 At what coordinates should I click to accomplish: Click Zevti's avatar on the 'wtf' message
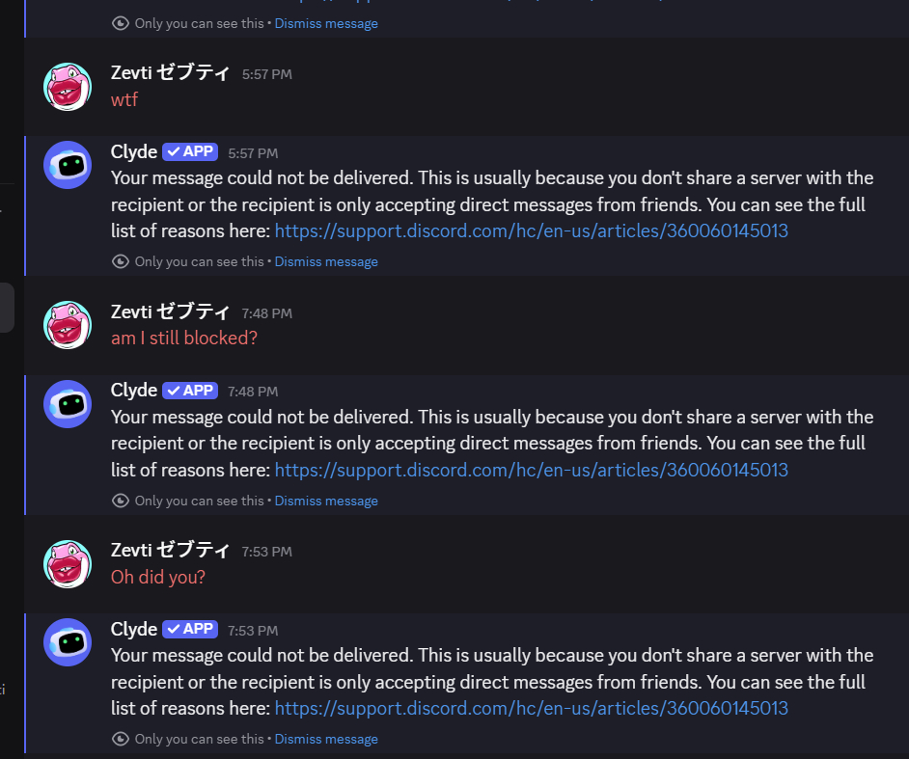point(69,86)
